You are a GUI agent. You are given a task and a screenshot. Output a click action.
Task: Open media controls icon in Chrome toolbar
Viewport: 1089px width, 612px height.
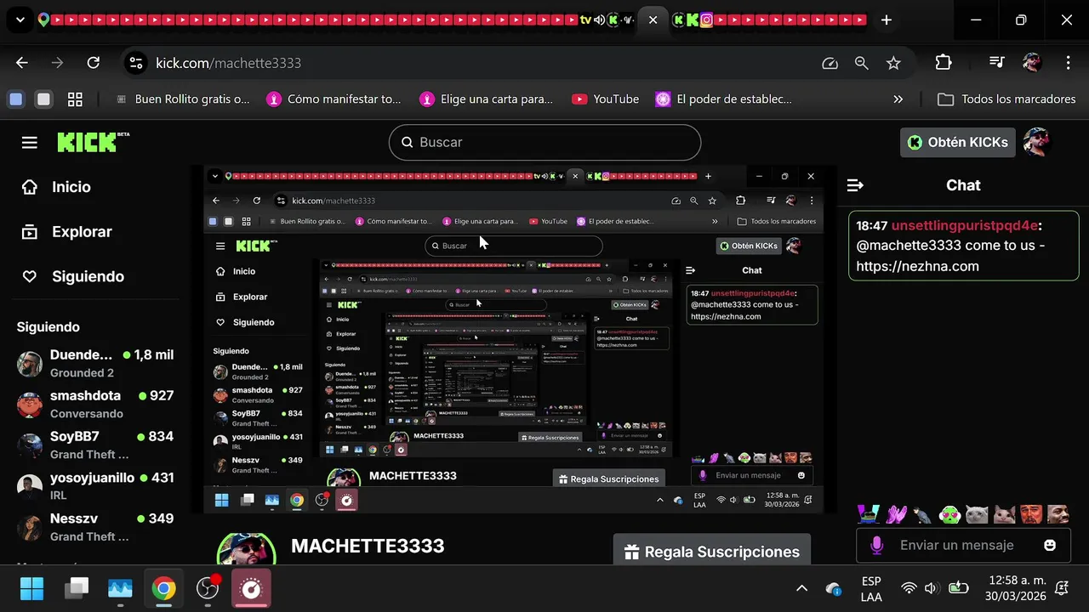pyautogui.click(x=997, y=63)
